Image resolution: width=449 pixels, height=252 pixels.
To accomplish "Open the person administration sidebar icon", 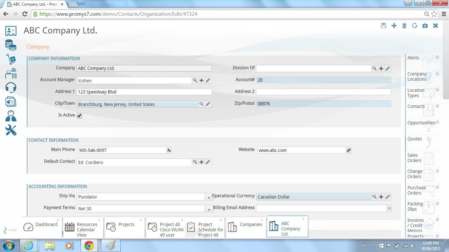I will coord(11,116).
